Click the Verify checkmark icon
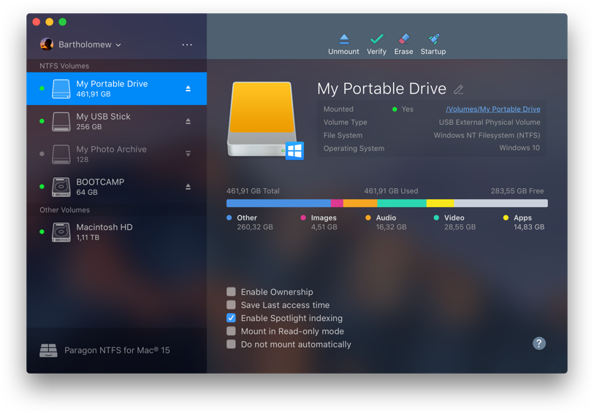 [376, 39]
